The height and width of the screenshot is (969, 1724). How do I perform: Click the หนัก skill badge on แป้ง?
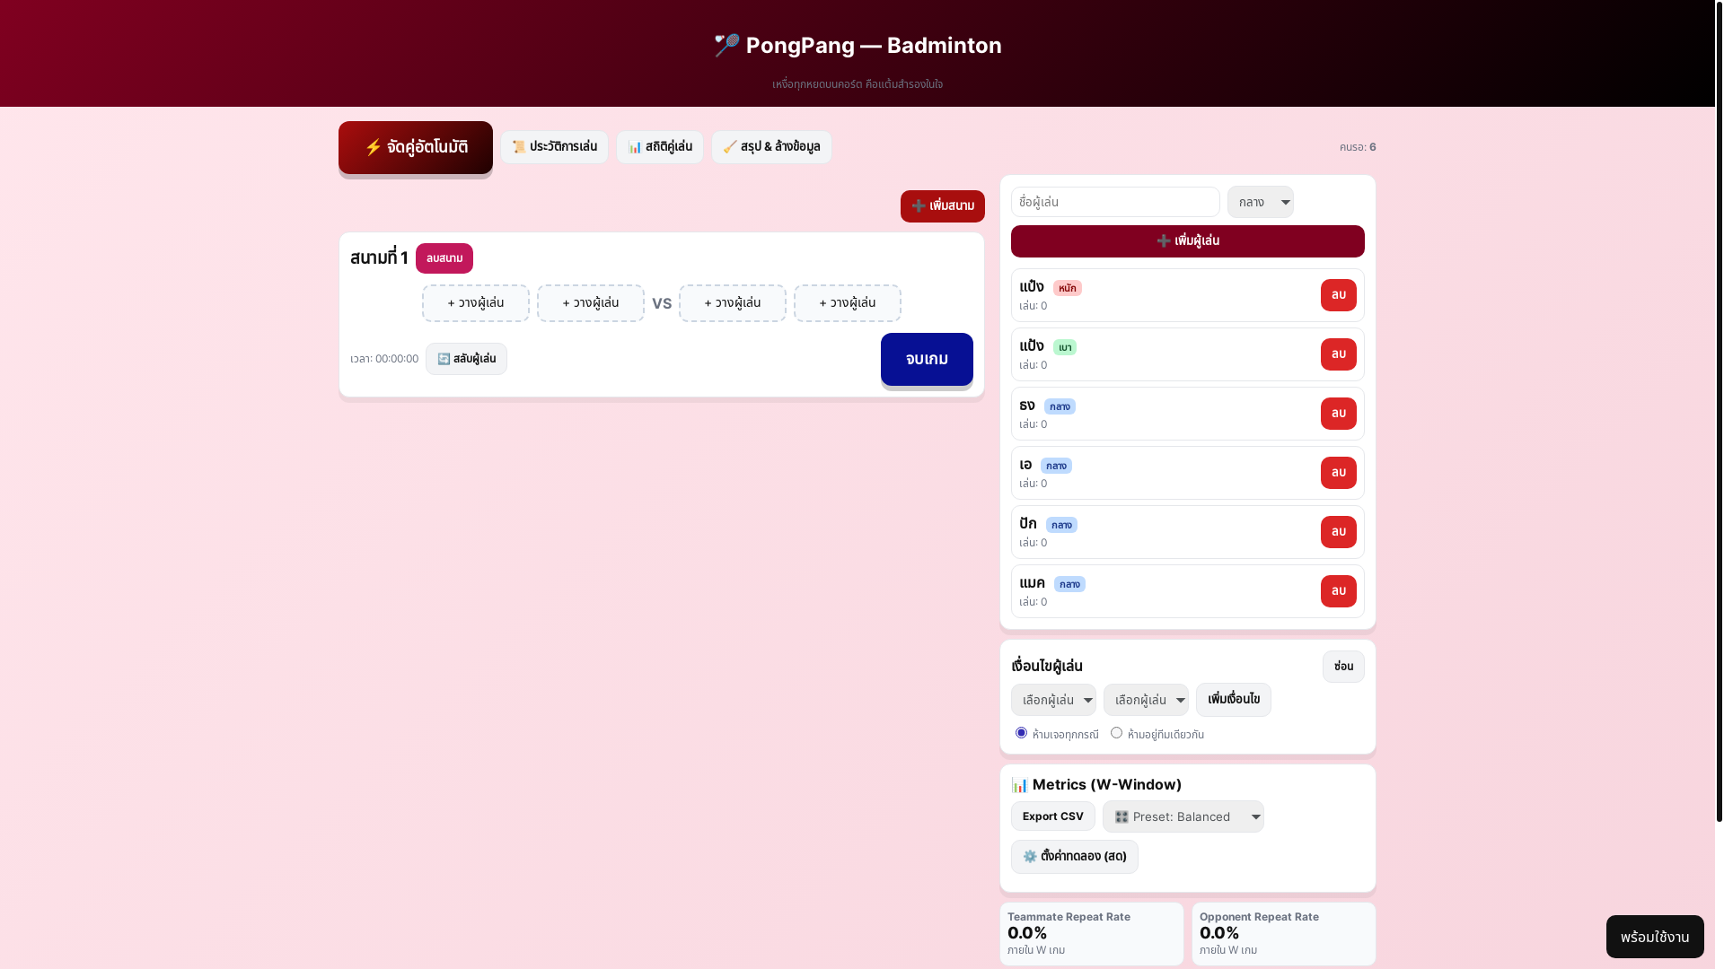click(1067, 288)
